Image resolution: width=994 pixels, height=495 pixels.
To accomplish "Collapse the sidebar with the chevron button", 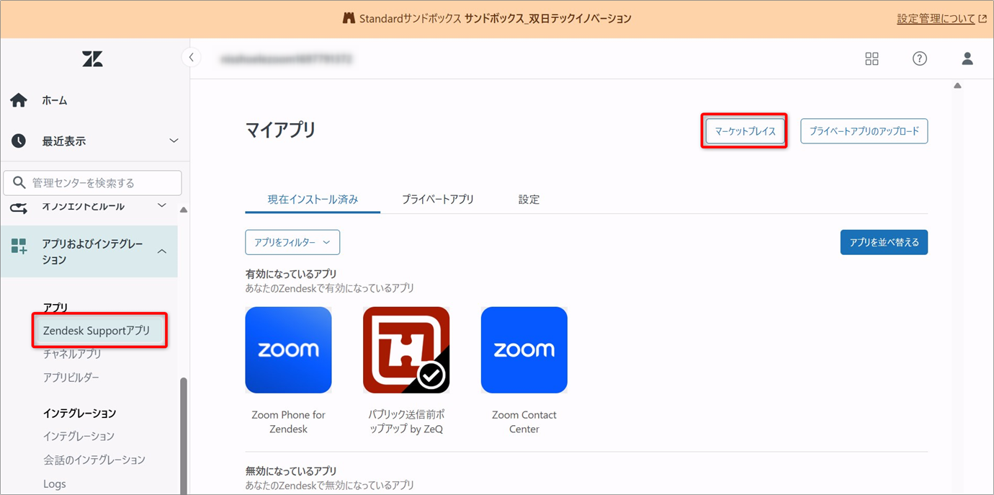I will click(191, 57).
